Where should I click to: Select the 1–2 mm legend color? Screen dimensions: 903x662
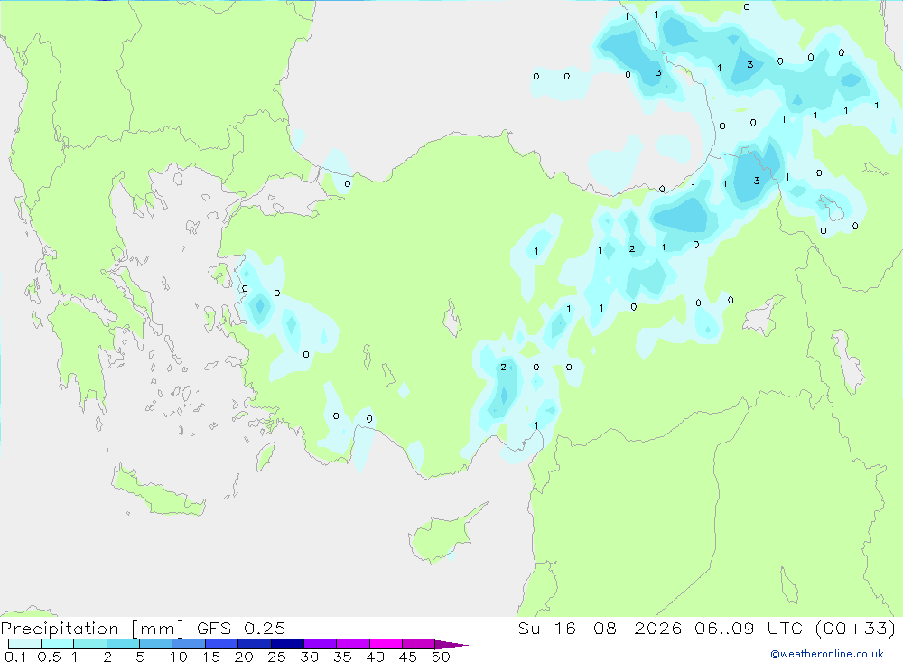(x=90, y=644)
